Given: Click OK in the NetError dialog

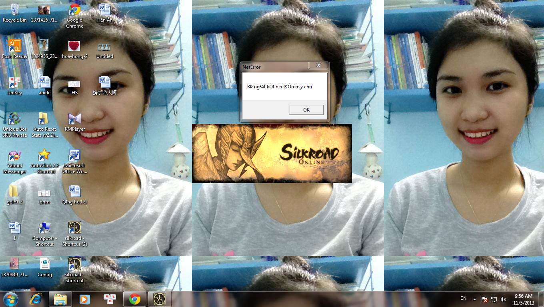Looking at the screenshot, I should (x=306, y=110).
